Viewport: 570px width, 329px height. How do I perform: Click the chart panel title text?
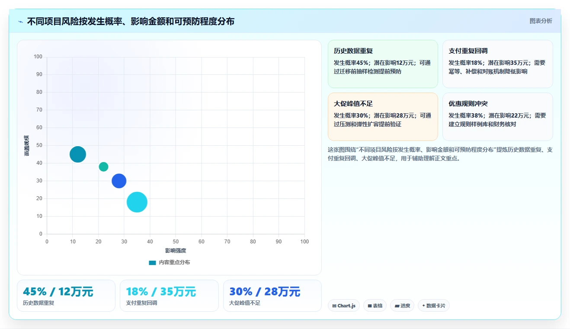pyautogui.click(x=131, y=21)
